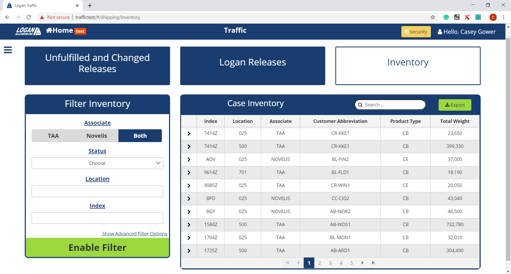Go to the previous results page
The width and height of the screenshot is (511, 274).
(x=298, y=263)
